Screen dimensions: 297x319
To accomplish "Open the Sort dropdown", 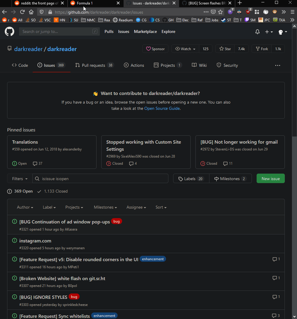I will point(161,207).
